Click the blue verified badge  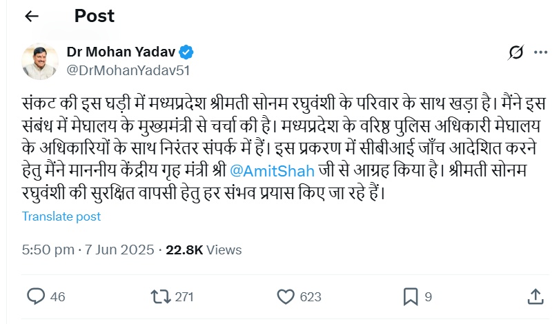point(186,52)
